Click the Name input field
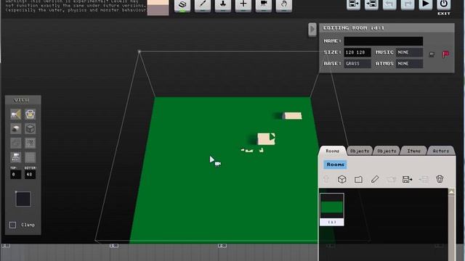 (x=383, y=41)
